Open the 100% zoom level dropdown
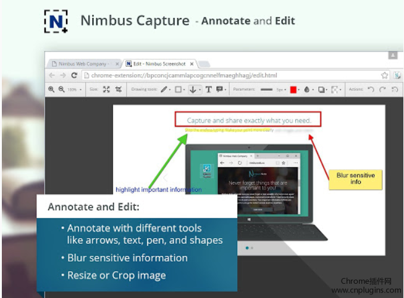Image resolution: width=404 pixels, height=298 pixels. (x=75, y=90)
